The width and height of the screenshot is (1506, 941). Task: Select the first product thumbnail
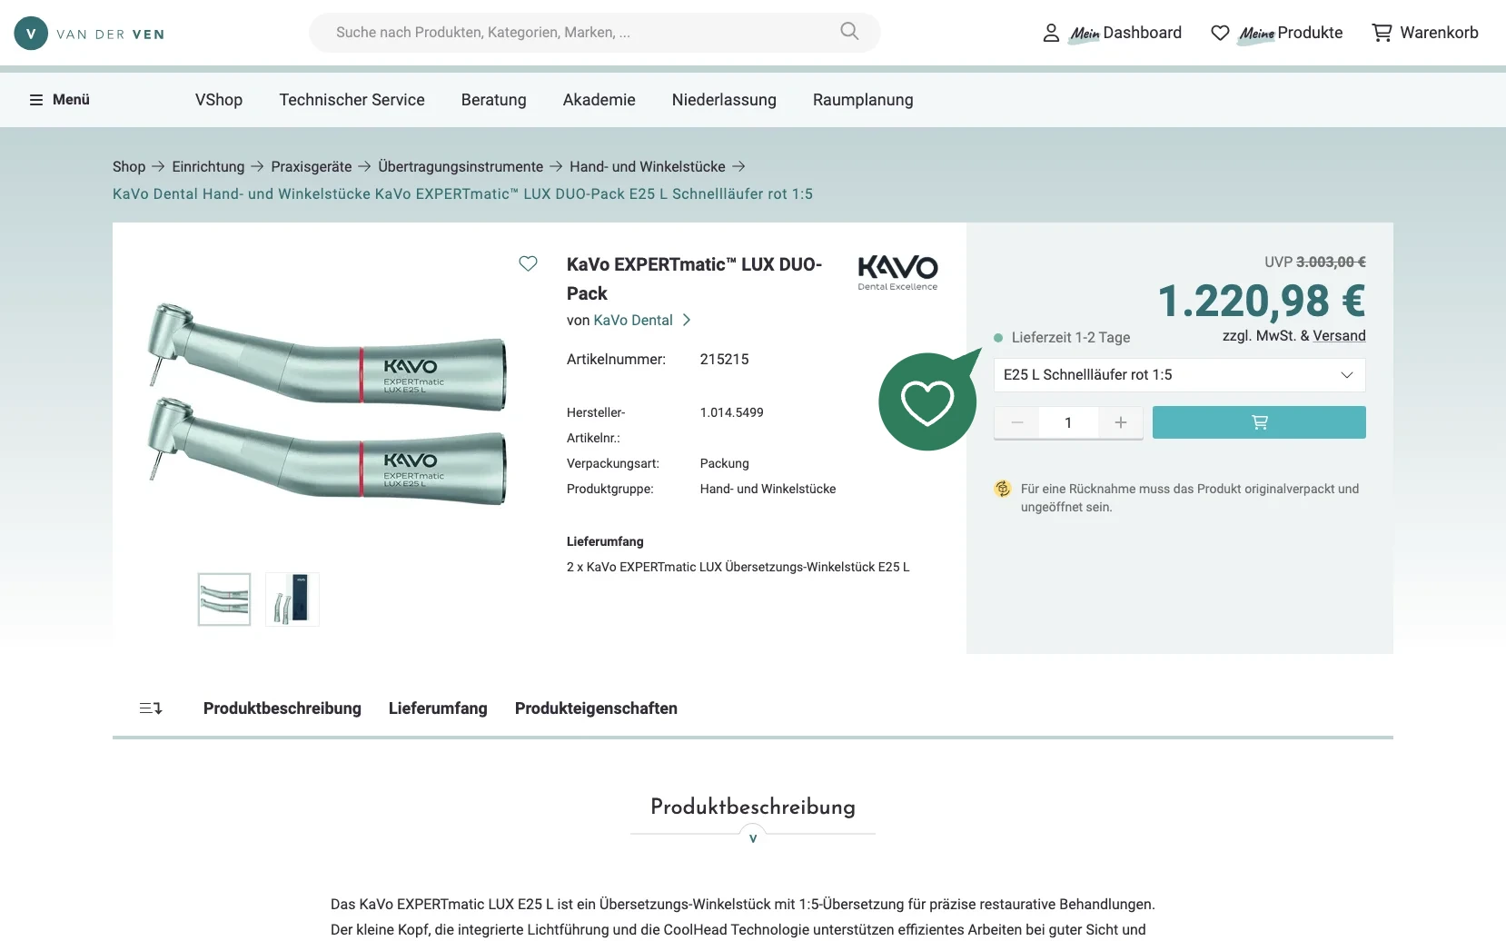tap(224, 599)
